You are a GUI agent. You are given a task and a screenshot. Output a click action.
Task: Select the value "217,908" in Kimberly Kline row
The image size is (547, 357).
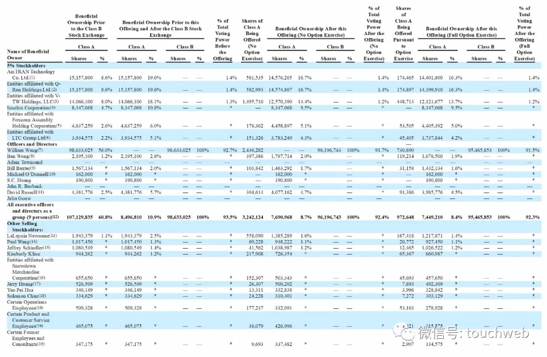click(x=255, y=254)
